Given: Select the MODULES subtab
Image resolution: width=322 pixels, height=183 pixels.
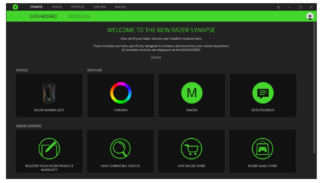Looking at the screenshot, I should [79, 16].
